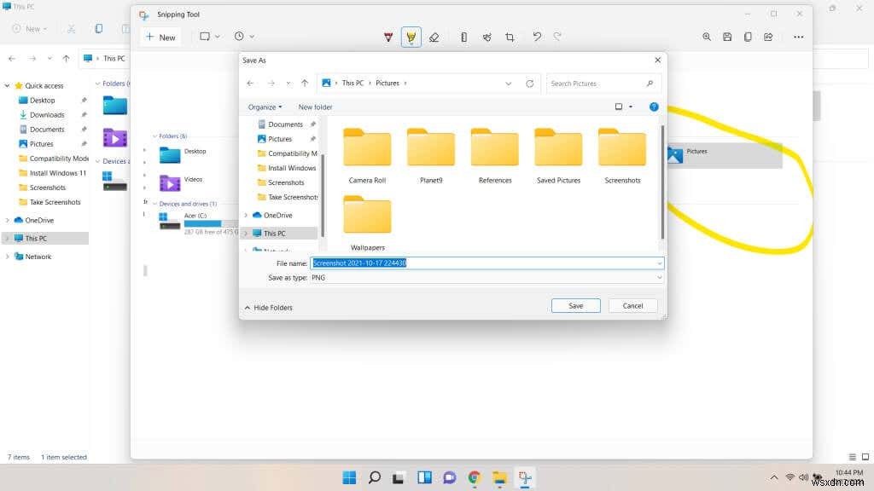
Task: Click inside the File name field
Action: tap(487, 263)
